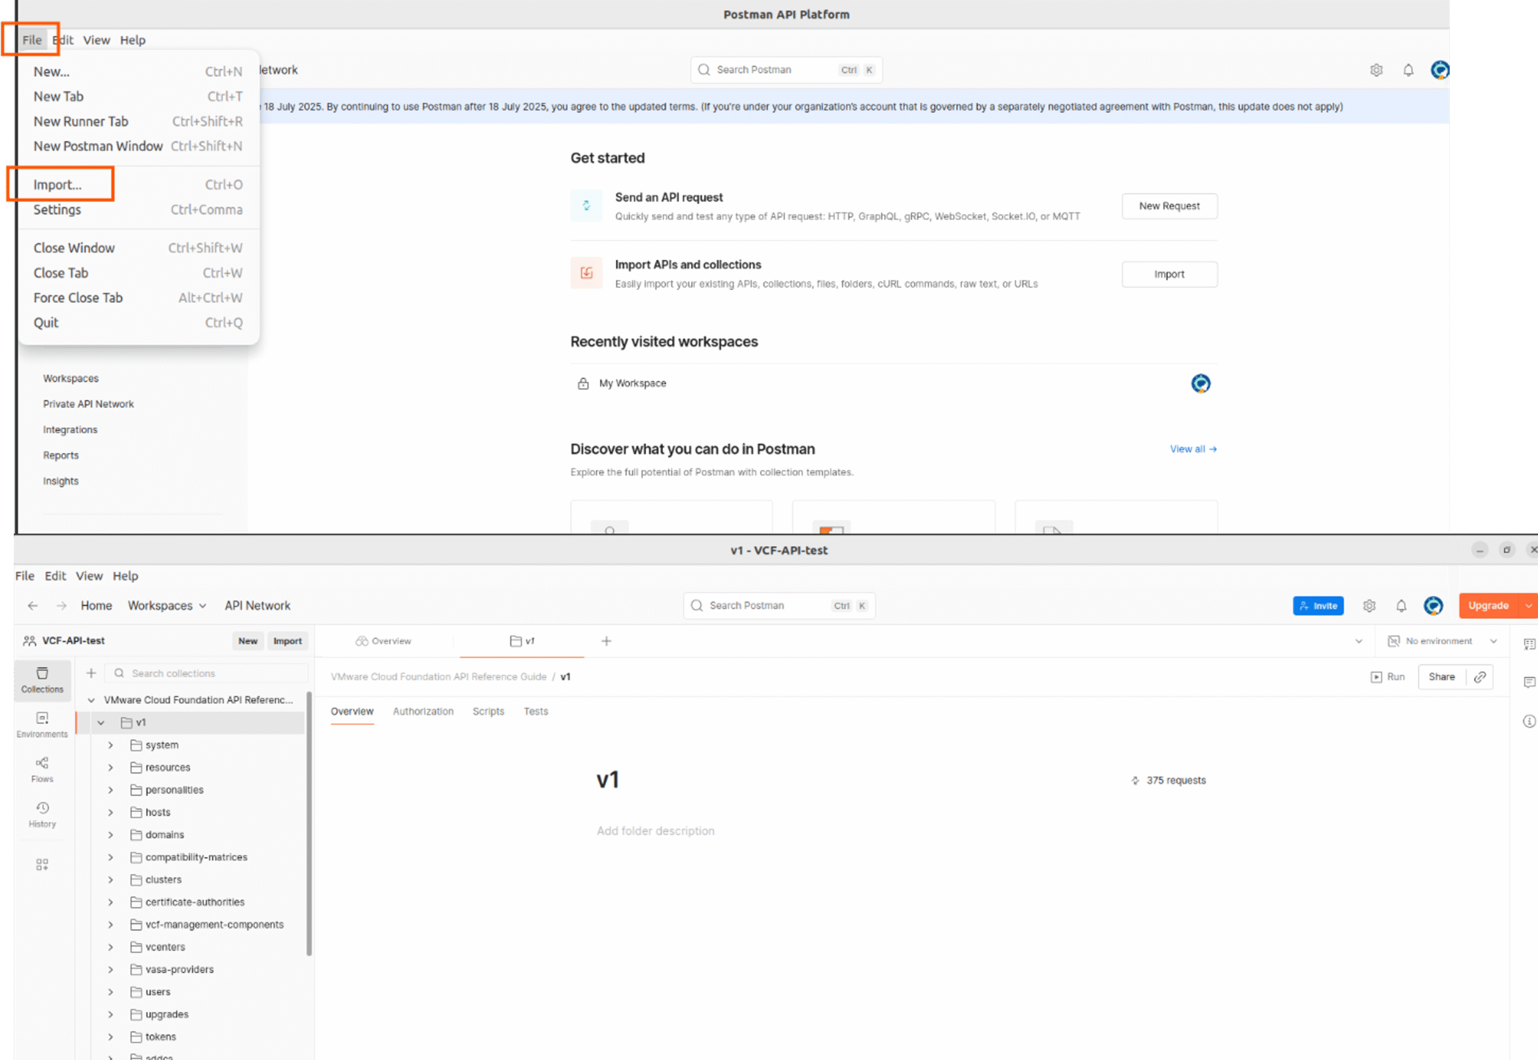Click the collections list scrollbar
The width and height of the screenshot is (1538, 1060).
[309, 824]
